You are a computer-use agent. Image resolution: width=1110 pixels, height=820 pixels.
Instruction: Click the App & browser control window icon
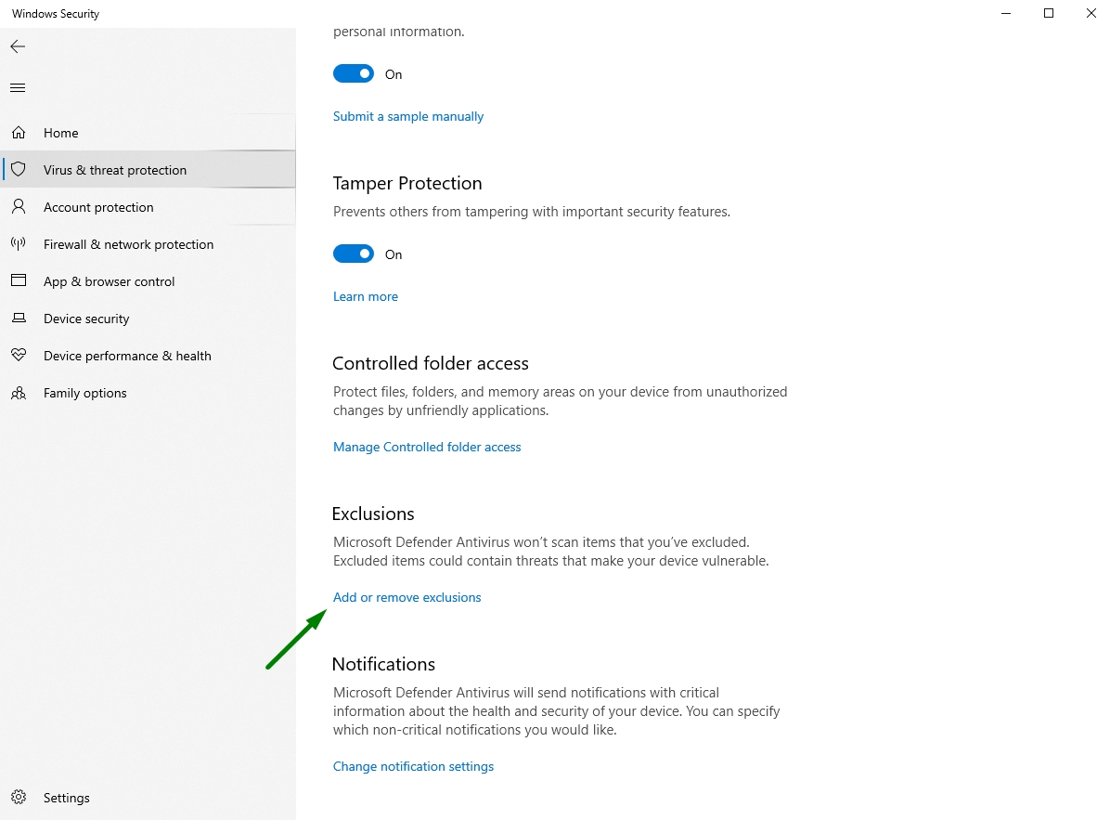click(x=19, y=280)
